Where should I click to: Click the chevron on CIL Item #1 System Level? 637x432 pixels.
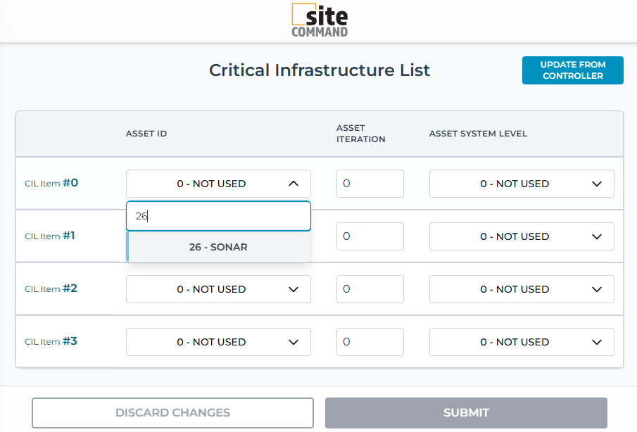(597, 236)
